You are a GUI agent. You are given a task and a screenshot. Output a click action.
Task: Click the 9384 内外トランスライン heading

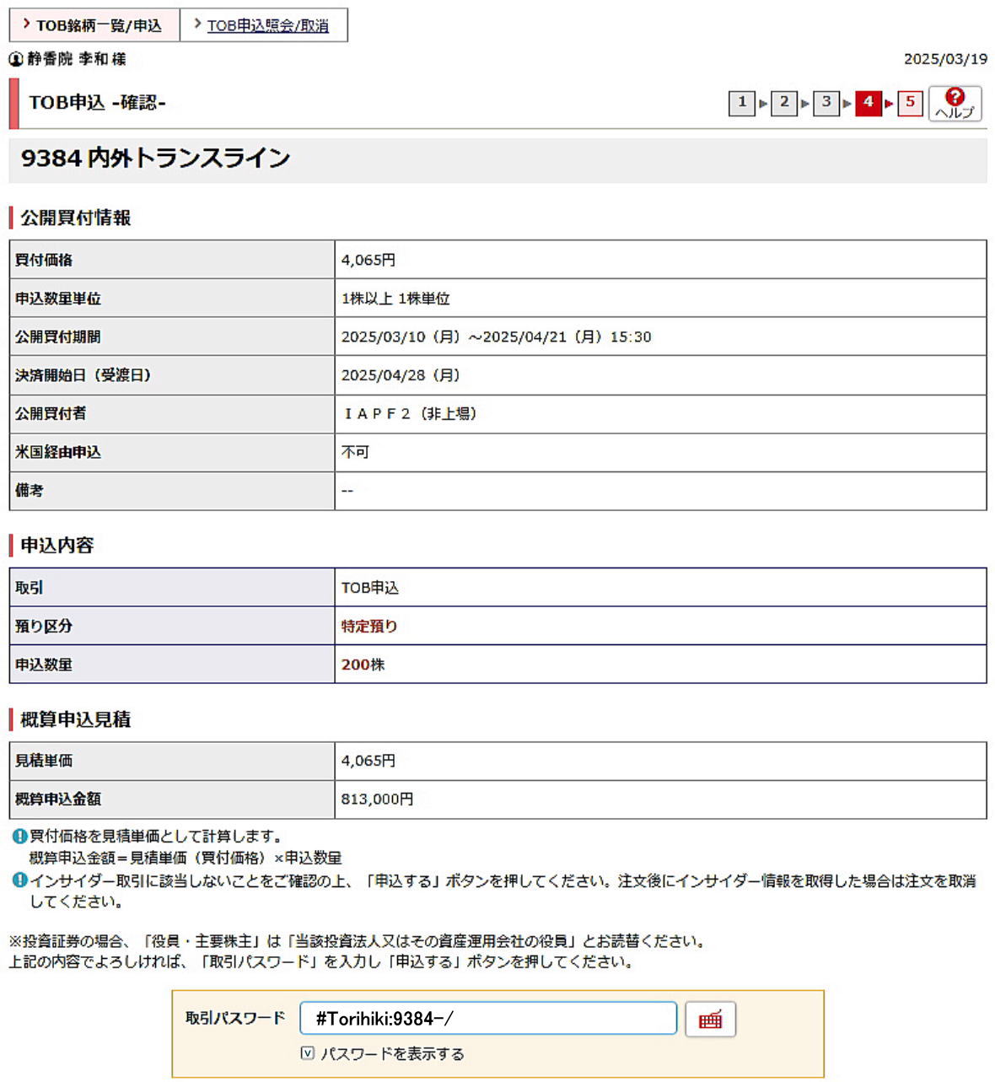coord(155,159)
